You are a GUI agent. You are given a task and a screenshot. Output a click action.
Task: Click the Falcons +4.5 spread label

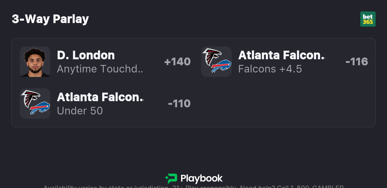tap(270, 69)
